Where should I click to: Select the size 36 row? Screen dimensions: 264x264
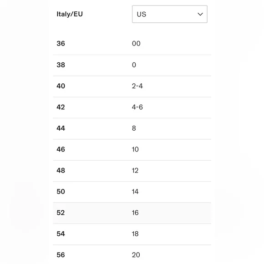point(132,44)
